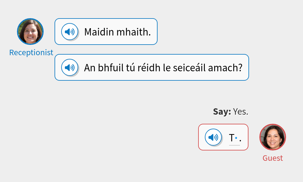Select the "Maidin mhaith." chat bubble
The height and width of the screenshot is (182, 303).
[x=106, y=31]
